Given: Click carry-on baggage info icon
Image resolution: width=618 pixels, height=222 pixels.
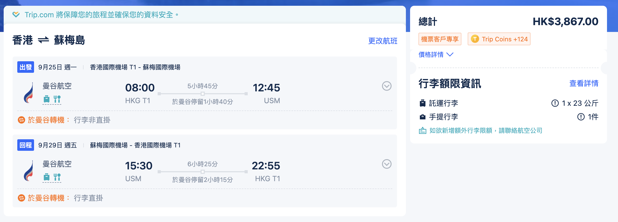Looking at the screenshot, I should pos(581,117).
